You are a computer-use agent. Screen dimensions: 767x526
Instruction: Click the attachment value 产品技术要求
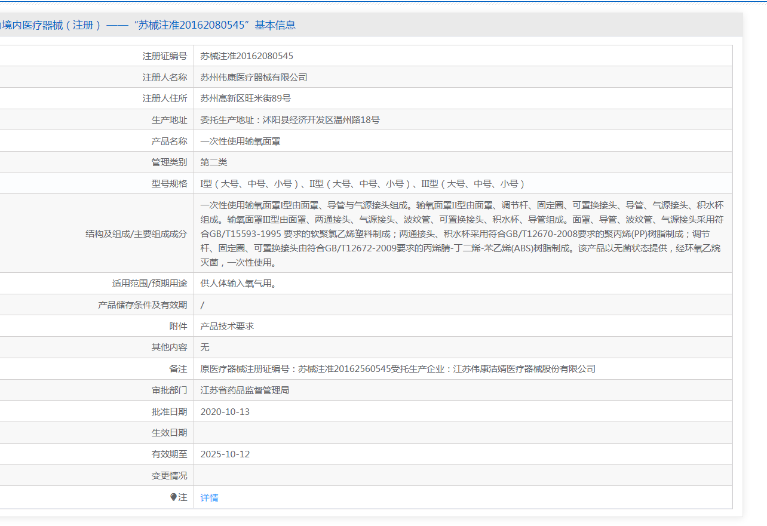click(227, 327)
